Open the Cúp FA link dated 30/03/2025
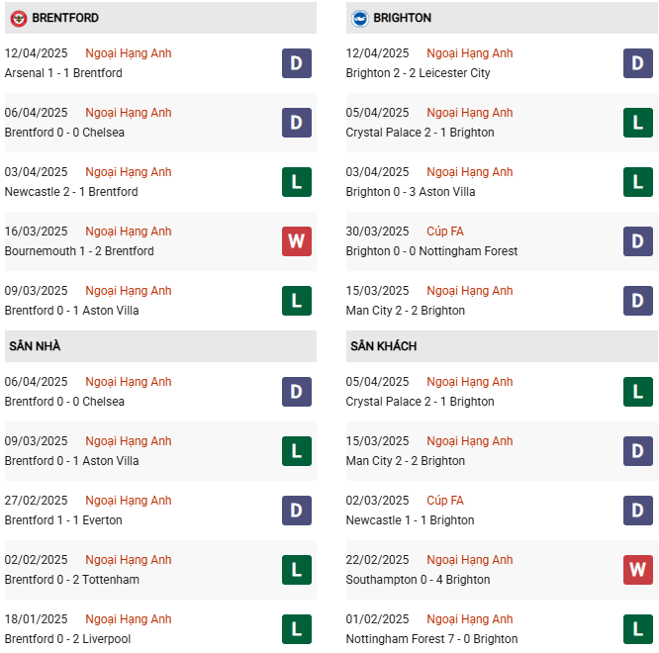 click(444, 232)
